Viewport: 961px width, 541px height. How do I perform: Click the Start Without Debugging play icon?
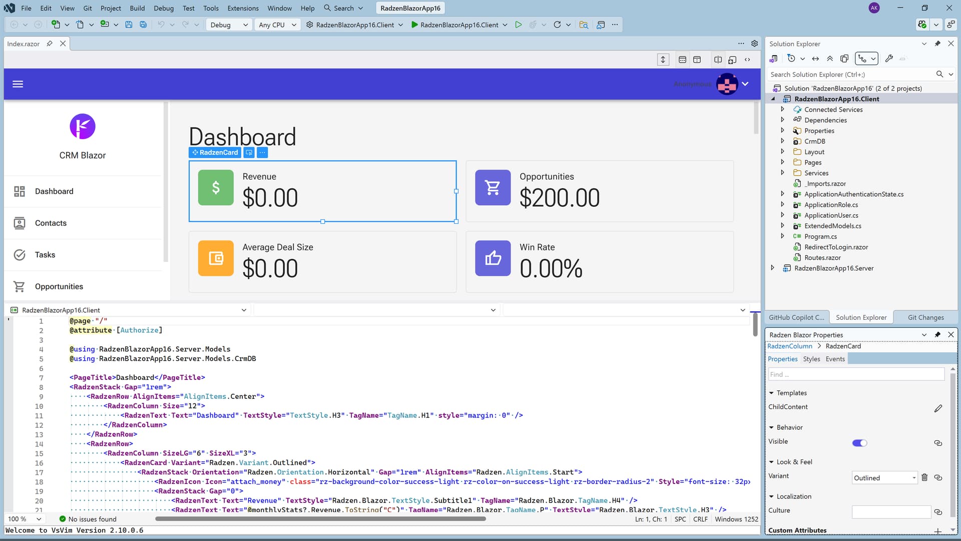tap(519, 25)
